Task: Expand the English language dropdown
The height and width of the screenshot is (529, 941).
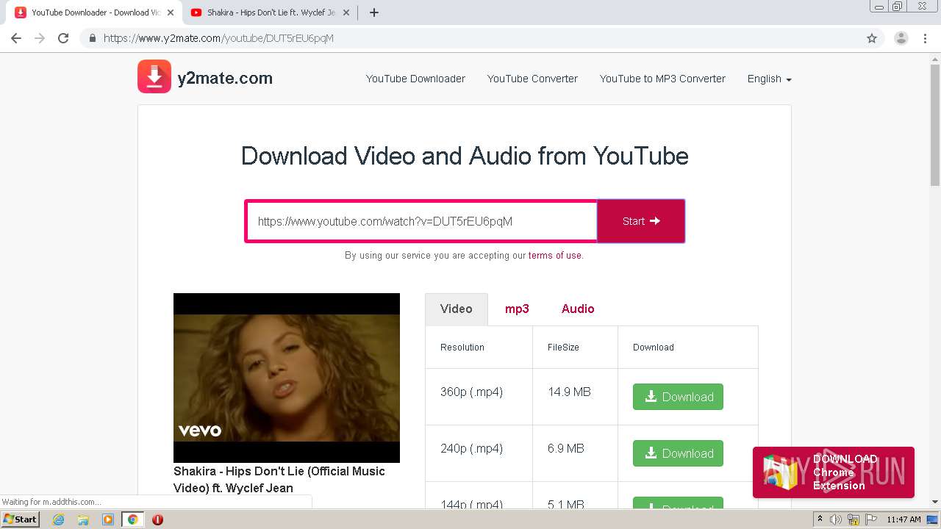Action: pyautogui.click(x=769, y=79)
